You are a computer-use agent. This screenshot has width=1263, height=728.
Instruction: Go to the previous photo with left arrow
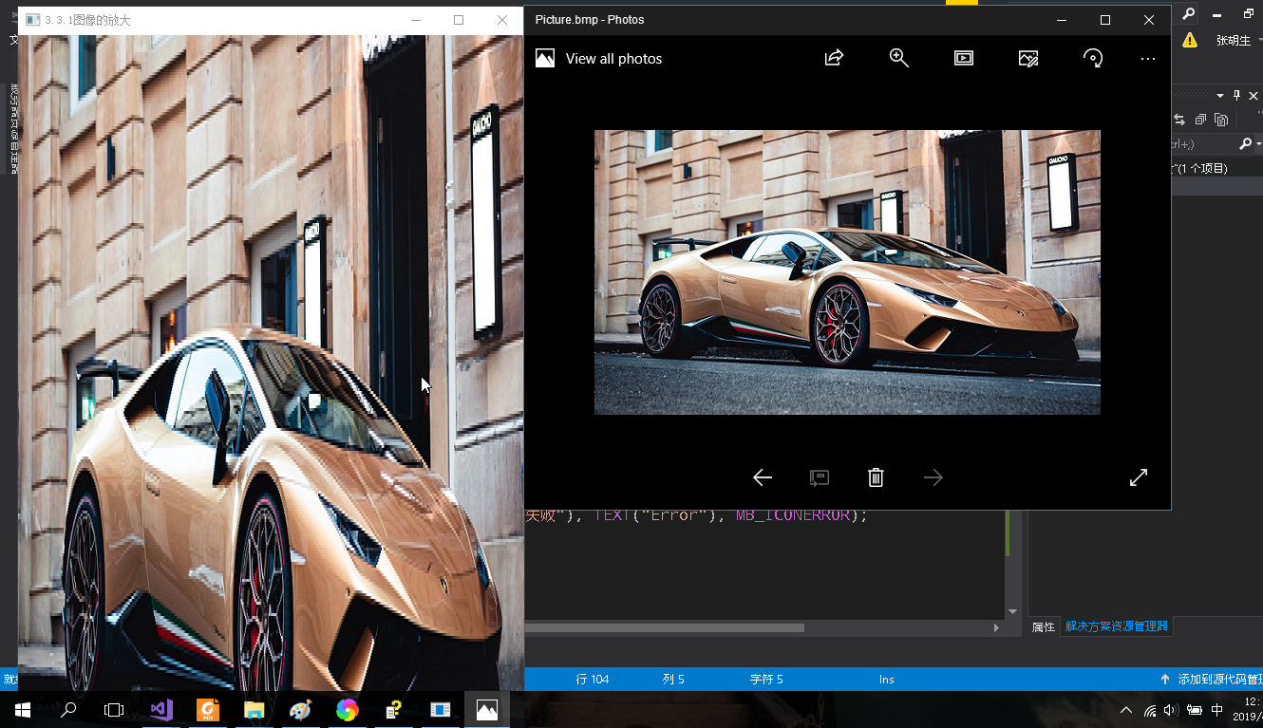(x=762, y=477)
